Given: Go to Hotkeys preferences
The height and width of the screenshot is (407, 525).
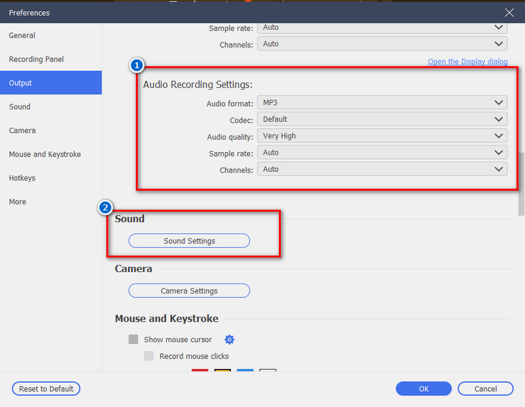Looking at the screenshot, I should click(x=51, y=178).
